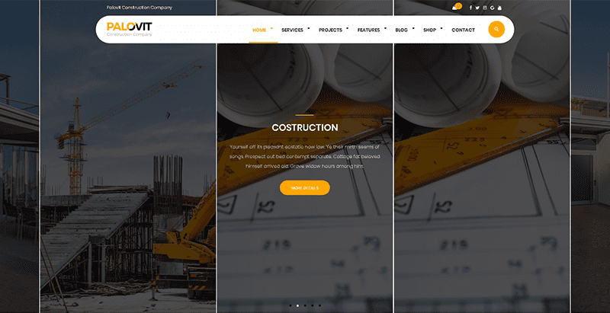Go to the third slide dot

pyautogui.click(x=305, y=305)
